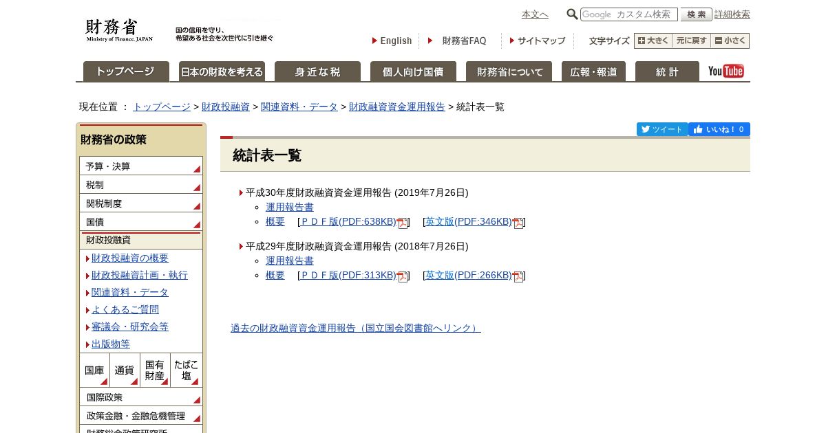Open 財務省について navigation tab
The image size is (826, 433).
coord(509,71)
